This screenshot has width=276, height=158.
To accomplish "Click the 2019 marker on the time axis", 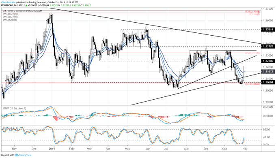I will pyautogui.click(x=52, y=149).
